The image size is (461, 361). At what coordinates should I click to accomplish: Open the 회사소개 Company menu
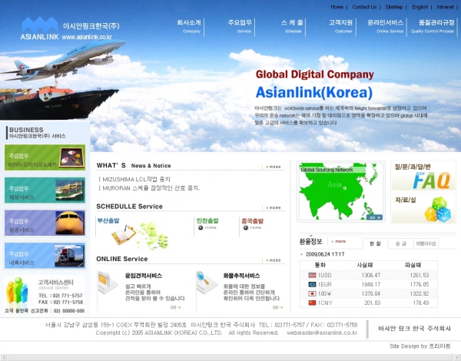[189, 26]
